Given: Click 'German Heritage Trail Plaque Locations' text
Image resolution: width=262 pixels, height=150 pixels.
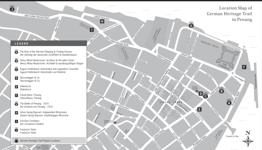Looking at the screenshot, I should click(x=40, y=141).
